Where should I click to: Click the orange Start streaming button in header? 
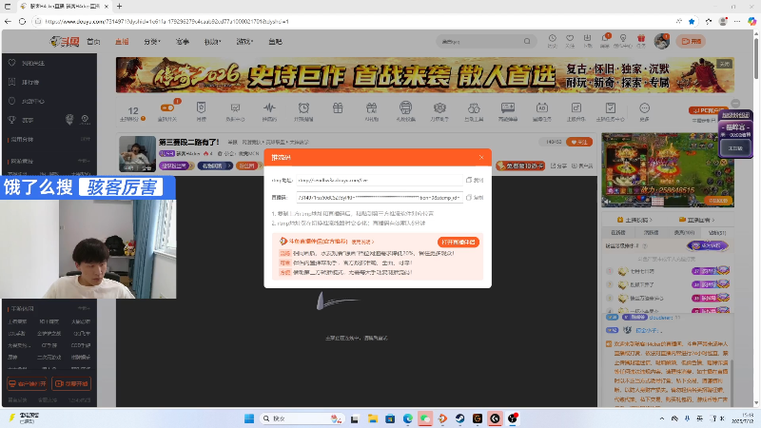692,41
